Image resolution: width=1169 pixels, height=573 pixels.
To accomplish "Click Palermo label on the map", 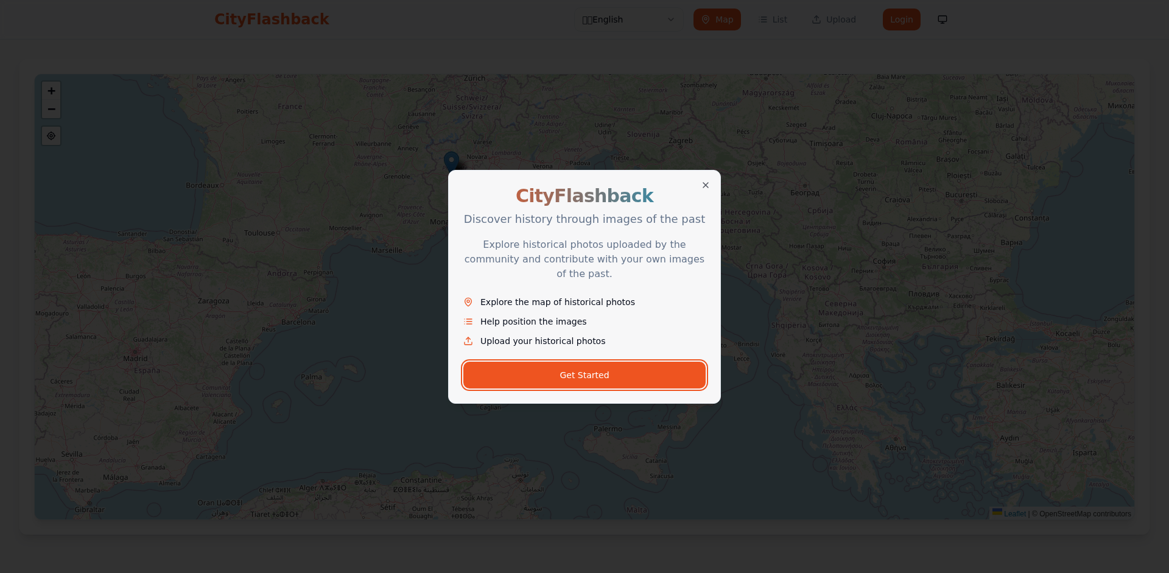I will click(x=608, y=429).
